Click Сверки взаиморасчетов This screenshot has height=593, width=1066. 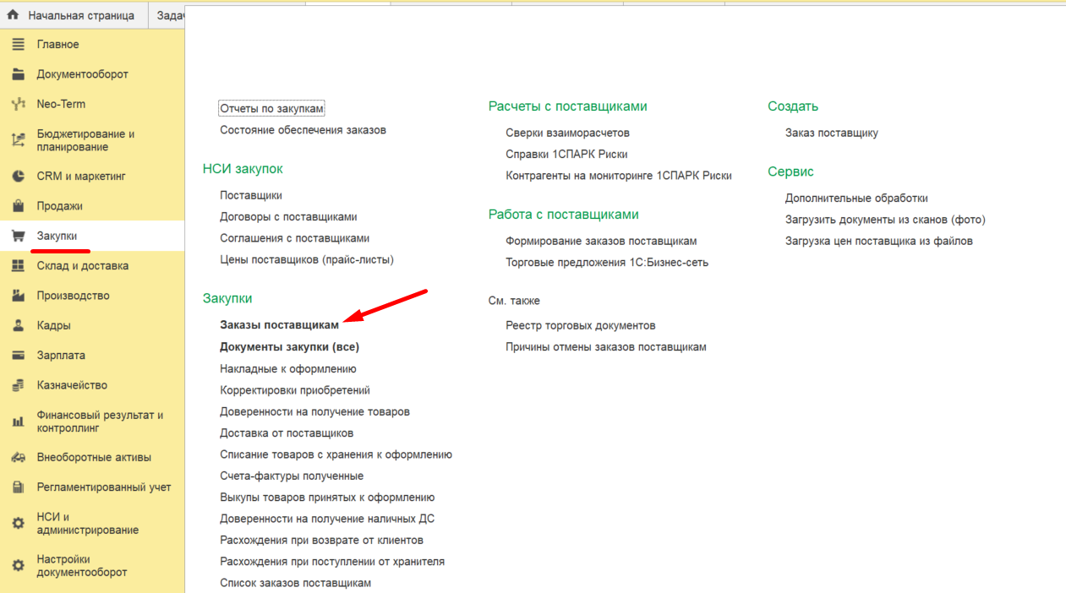point(567,133)
